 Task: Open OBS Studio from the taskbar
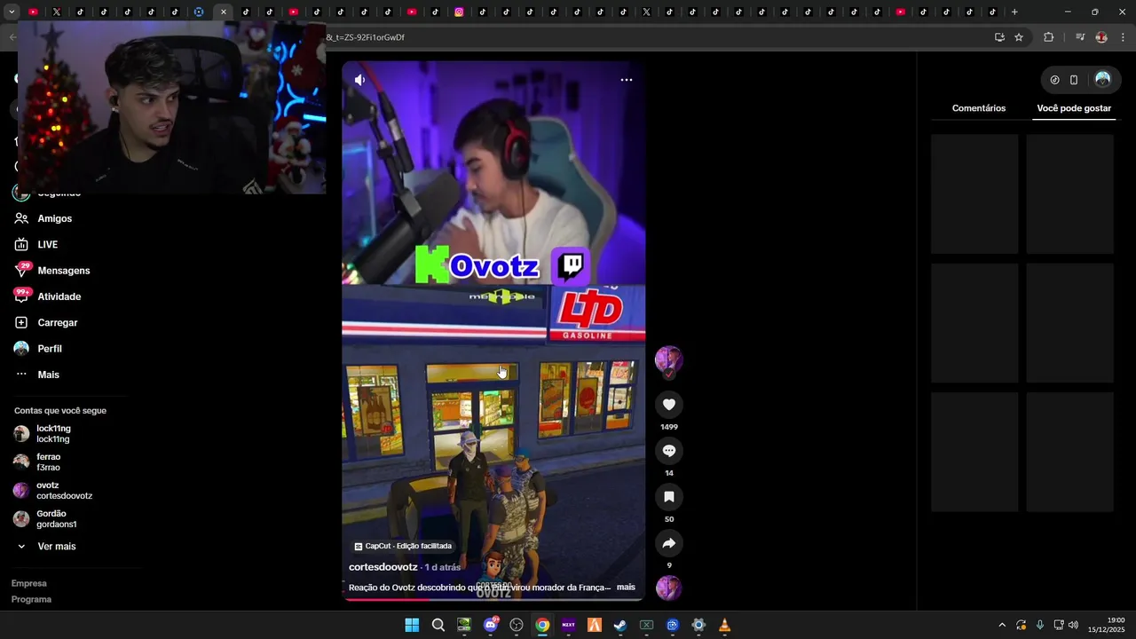[x=517, y=625]
